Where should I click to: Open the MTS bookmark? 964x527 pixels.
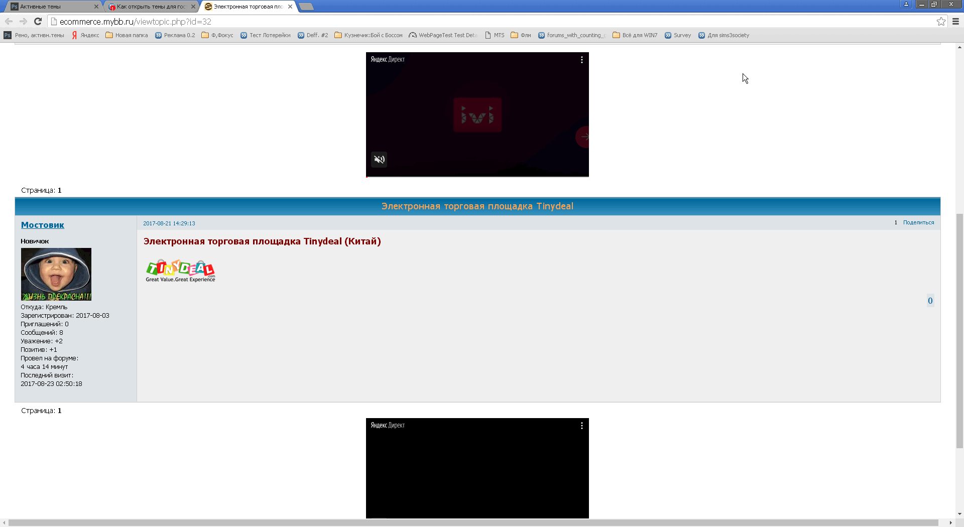[495, 35]
